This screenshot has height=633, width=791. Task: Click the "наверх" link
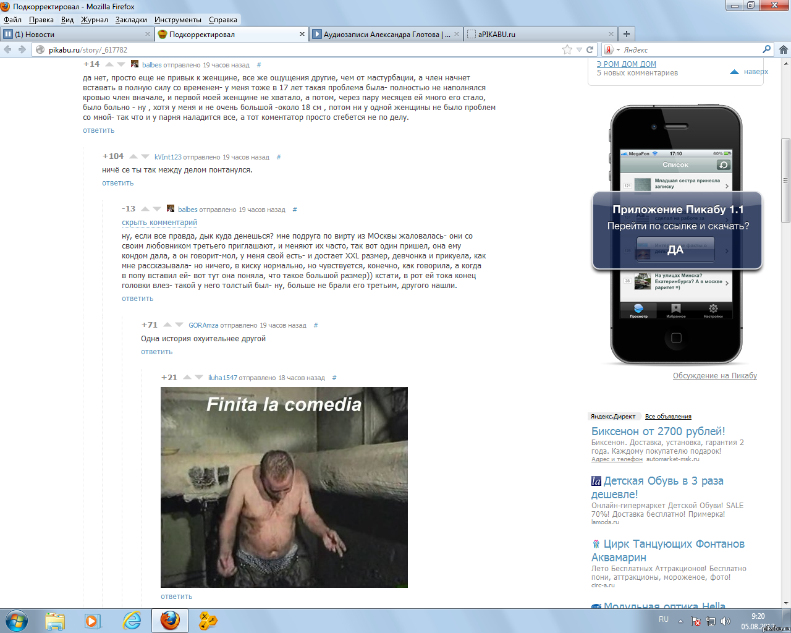pos(756,72)
